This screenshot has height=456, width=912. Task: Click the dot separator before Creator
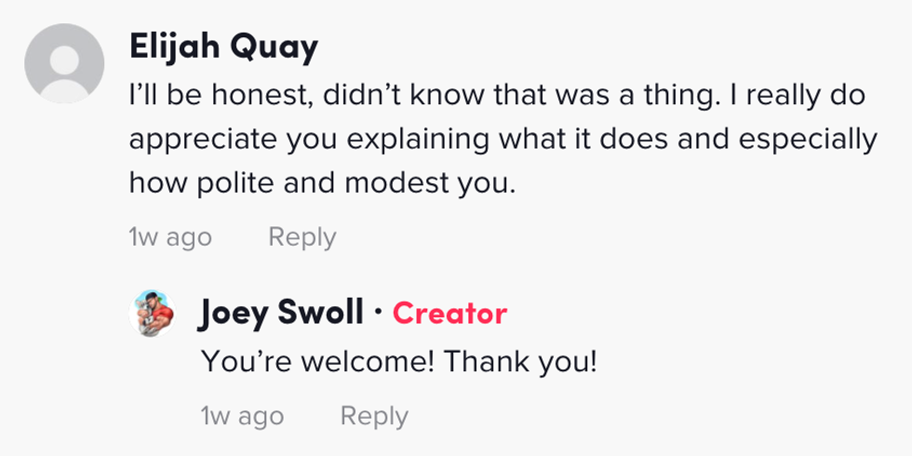(378, 313)
